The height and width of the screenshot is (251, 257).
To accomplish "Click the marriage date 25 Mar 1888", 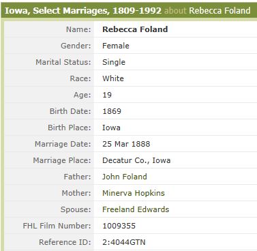I will pyautogui.click(x=126, y=144).
